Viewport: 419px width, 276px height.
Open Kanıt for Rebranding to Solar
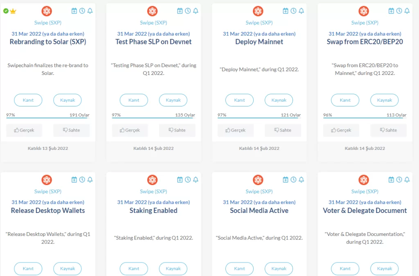[x=28, y=100]
